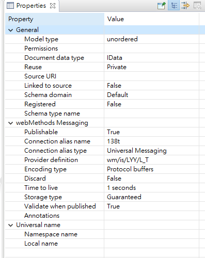Viewport: 205px width, 258px height.
Task: Click the 138t alias value
Action: pos(114,141)
